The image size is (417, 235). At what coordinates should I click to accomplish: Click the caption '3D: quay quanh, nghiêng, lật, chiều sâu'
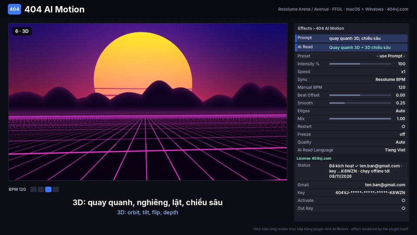point(148,202)
